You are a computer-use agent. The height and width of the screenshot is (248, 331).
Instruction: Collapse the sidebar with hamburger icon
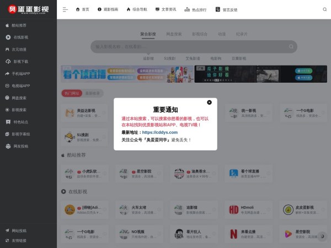coord(66,9)
